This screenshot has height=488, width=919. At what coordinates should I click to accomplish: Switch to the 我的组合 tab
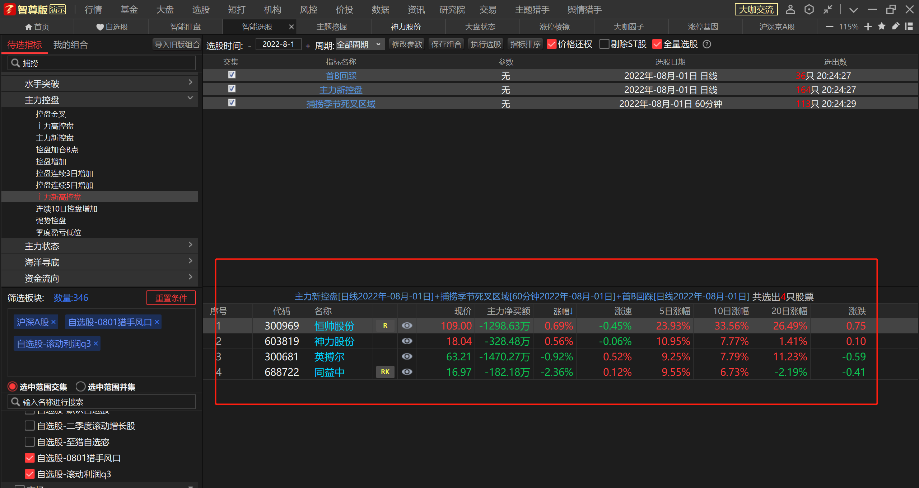71,45
